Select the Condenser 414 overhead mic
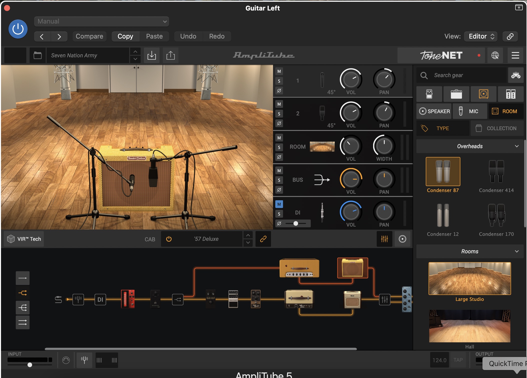Image resolution: width=527 pixels, height=378 pixels. (496, 175)
